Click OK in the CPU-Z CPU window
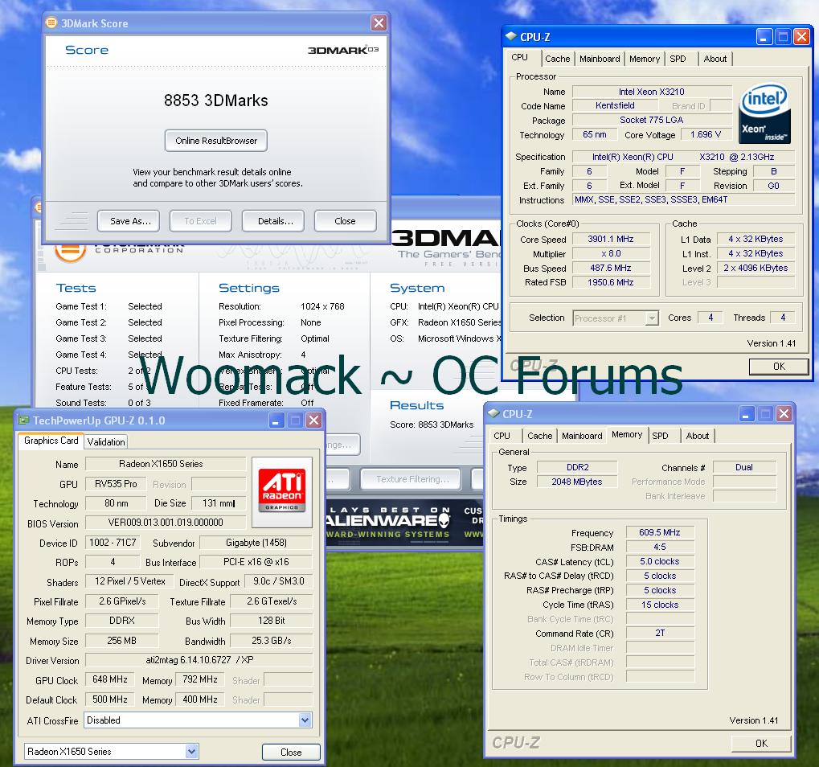The image size is (819, 767). pyautogui.click(x=779, y=367)
